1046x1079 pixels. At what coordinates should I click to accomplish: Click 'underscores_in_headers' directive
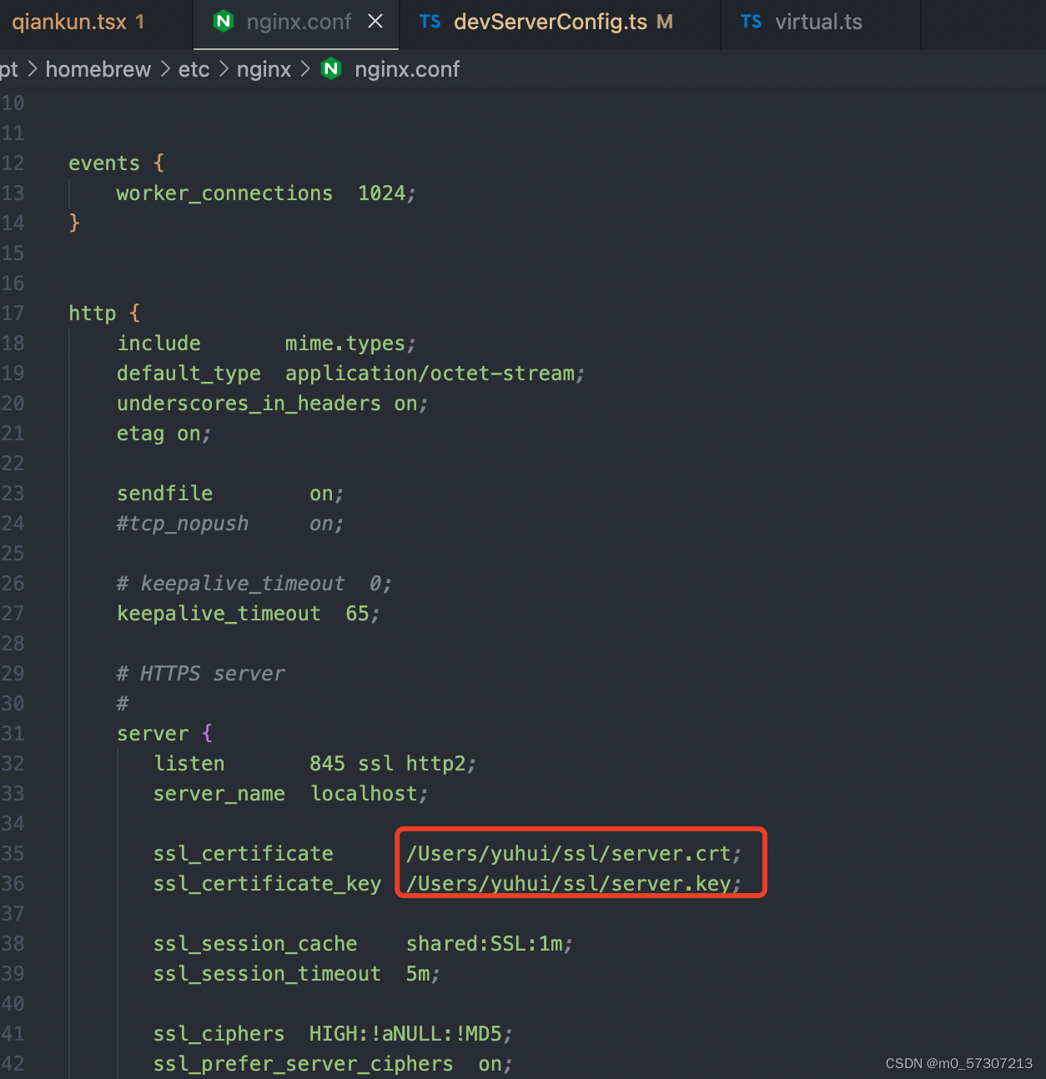(249, 404)
